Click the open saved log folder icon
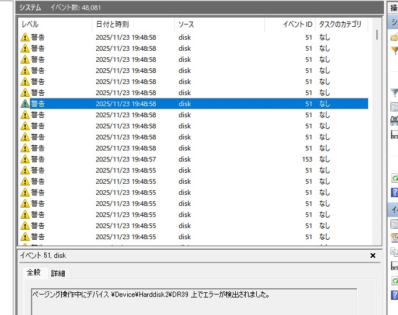The width and height of the screenshot is (398, 315). pyautogui.click(x=394, y=37)
